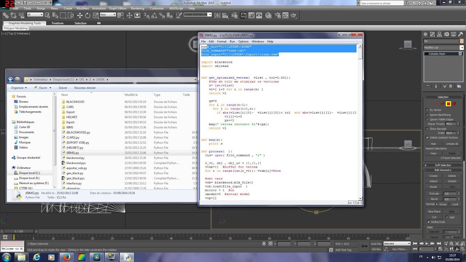
Task: Open Render Setup teapot dialog icon
Action: (277, 15)
